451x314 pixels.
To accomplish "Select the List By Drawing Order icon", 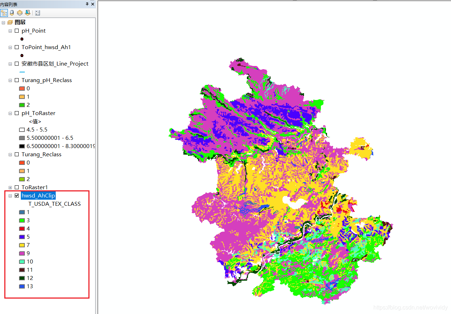I will 4,13.
